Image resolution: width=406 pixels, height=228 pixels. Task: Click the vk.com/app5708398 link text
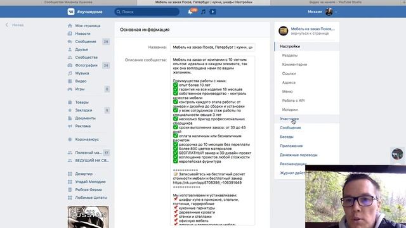207,182
